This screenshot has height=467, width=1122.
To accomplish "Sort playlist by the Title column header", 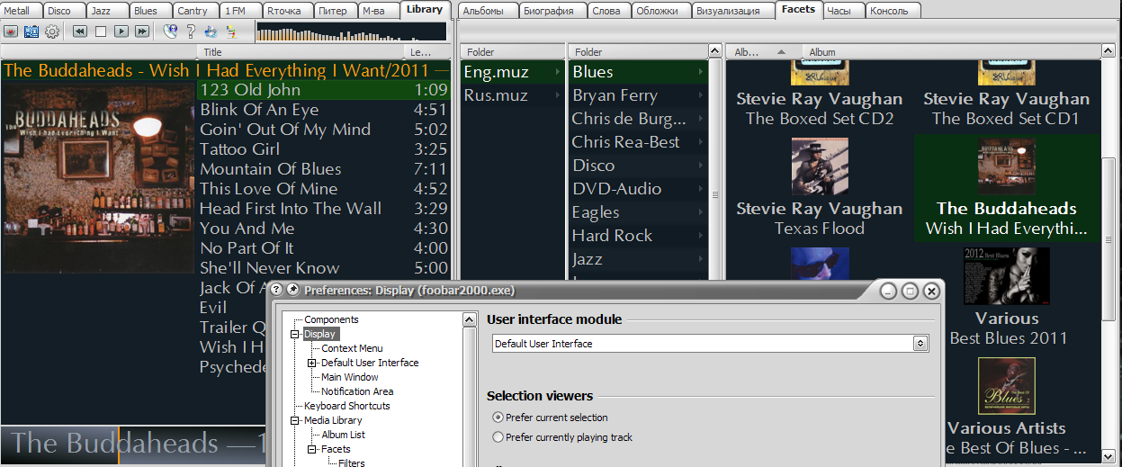I will 300,52.
